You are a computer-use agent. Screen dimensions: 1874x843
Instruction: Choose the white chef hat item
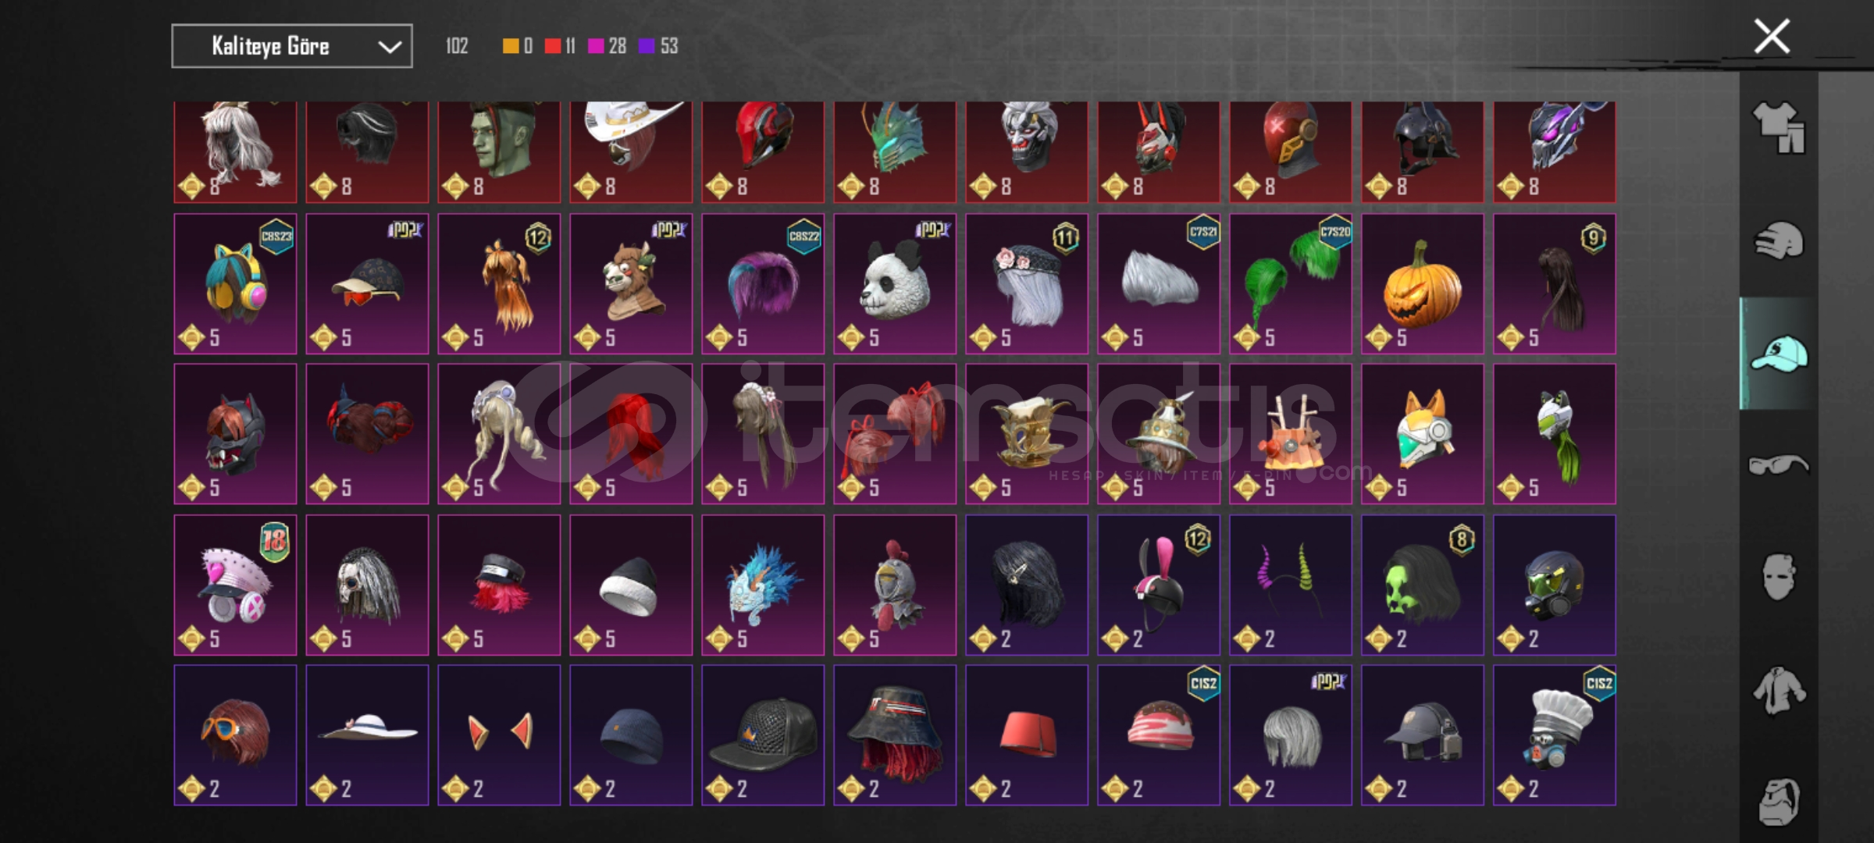coord(1555,735)
